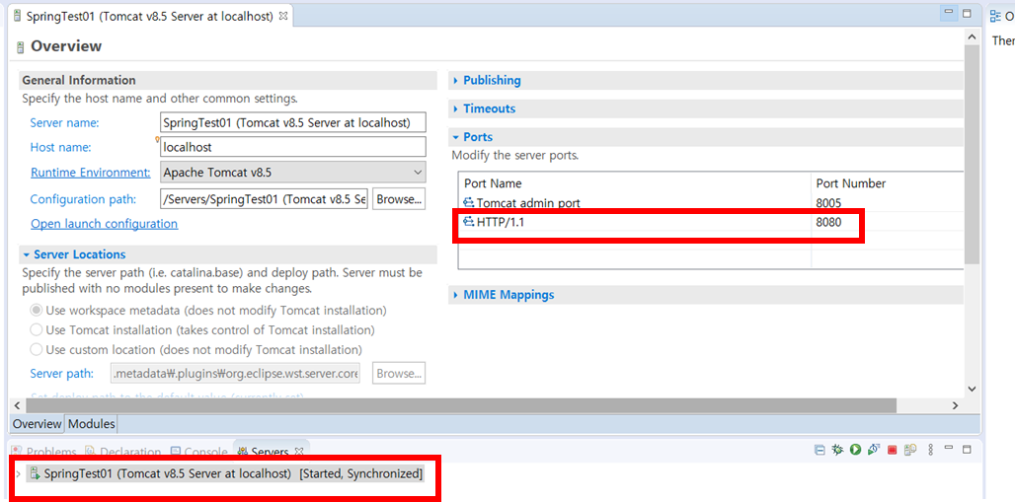Image resolution: width=1015 pixels, height=502 pixels.
Task: Stop the server with red square
Action: tap(892, 449)
